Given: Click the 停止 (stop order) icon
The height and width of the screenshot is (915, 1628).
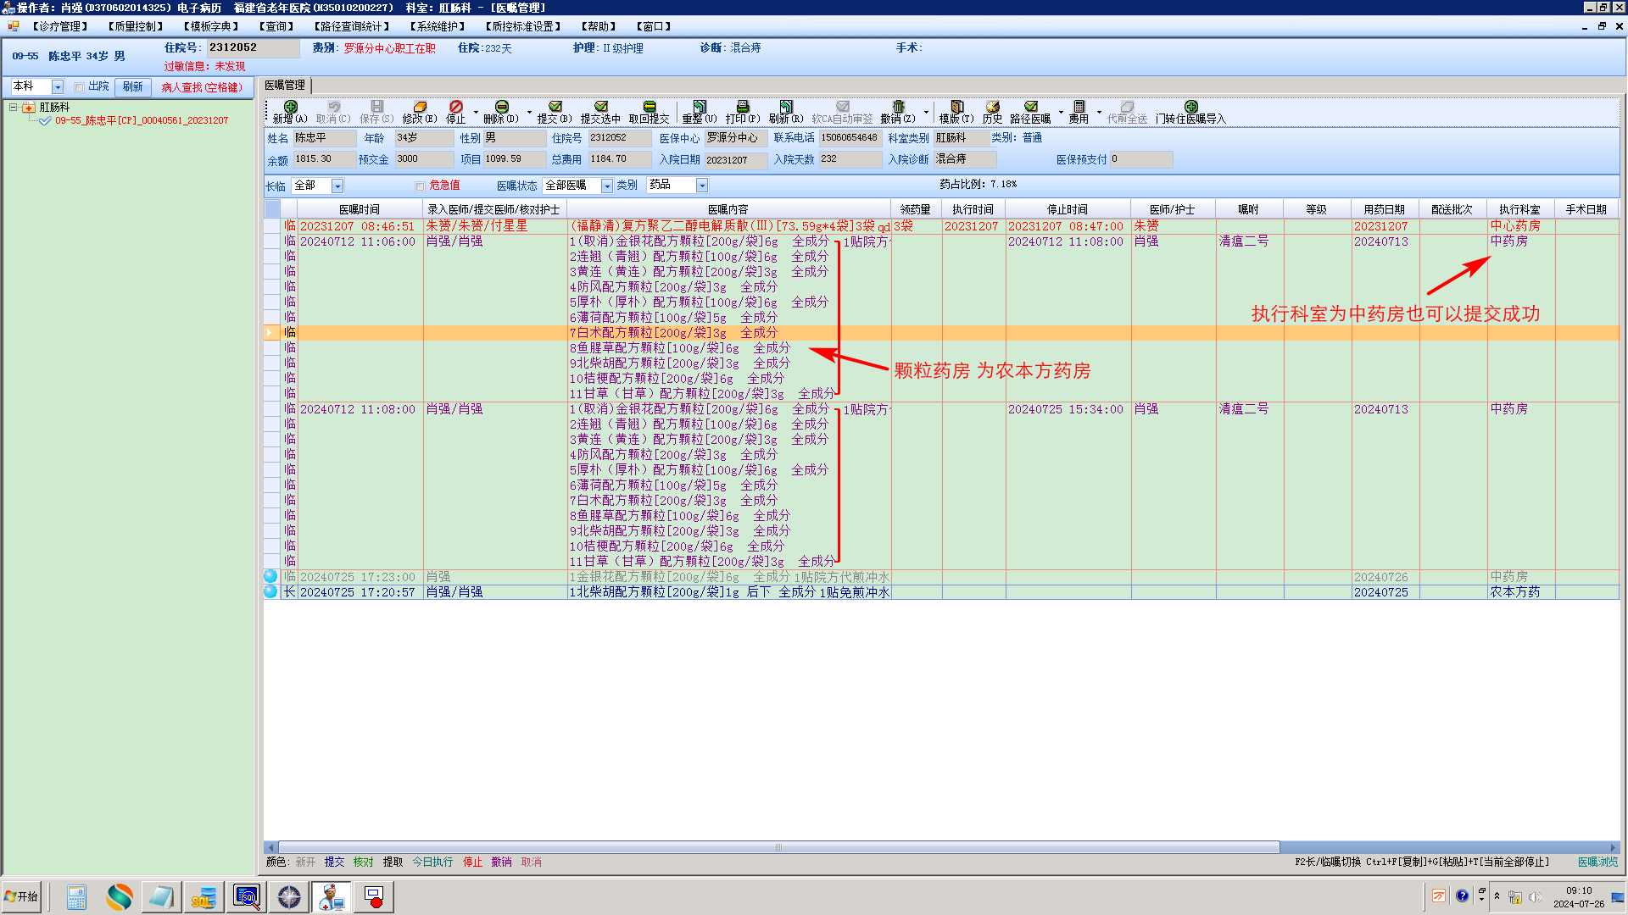Looking at the screenshot, I should pyautogui.click(x=456, y=107).
